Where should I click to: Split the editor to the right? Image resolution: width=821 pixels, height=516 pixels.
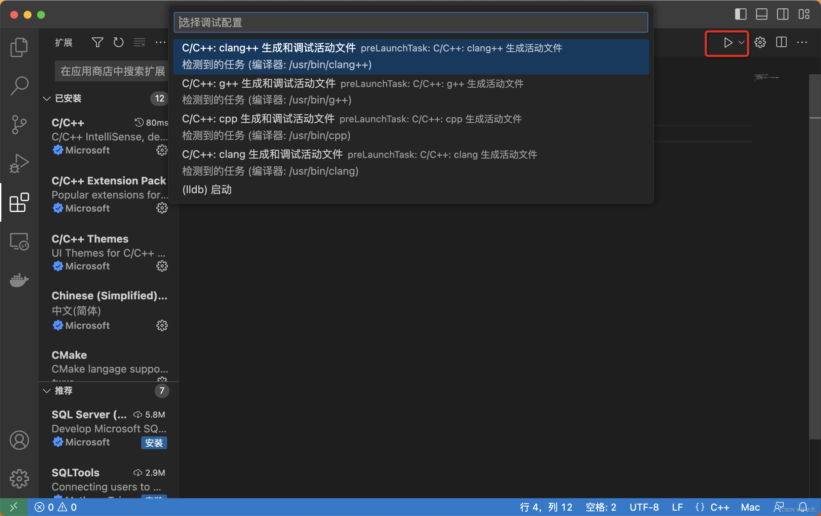781,42
